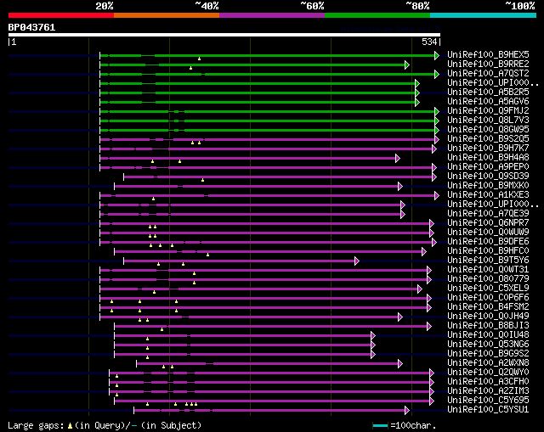Open the UniRef100_Q9FMJ2 hit label
The image size is (544, 432).
coord(488,111)
